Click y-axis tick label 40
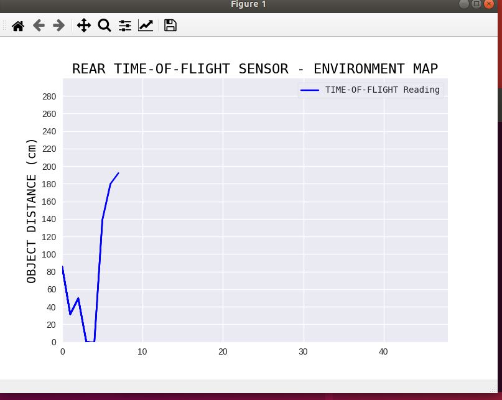This screenshot has width=502, height=400. (51, 307)
